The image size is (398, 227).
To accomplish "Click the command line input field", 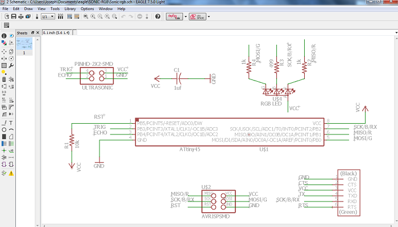I will tap(236, 33).
